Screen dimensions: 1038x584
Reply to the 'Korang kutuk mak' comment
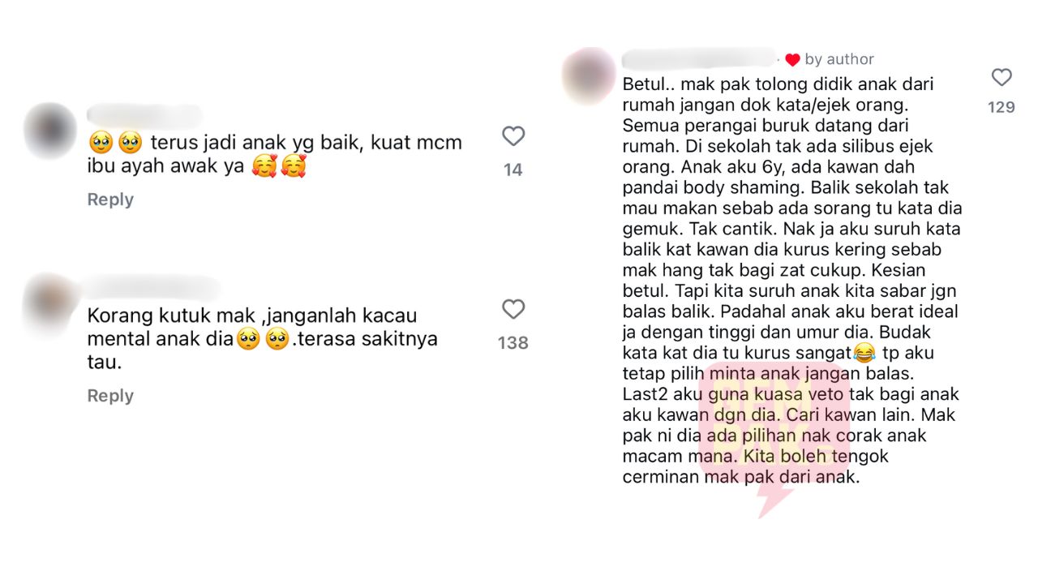point(110,396)
